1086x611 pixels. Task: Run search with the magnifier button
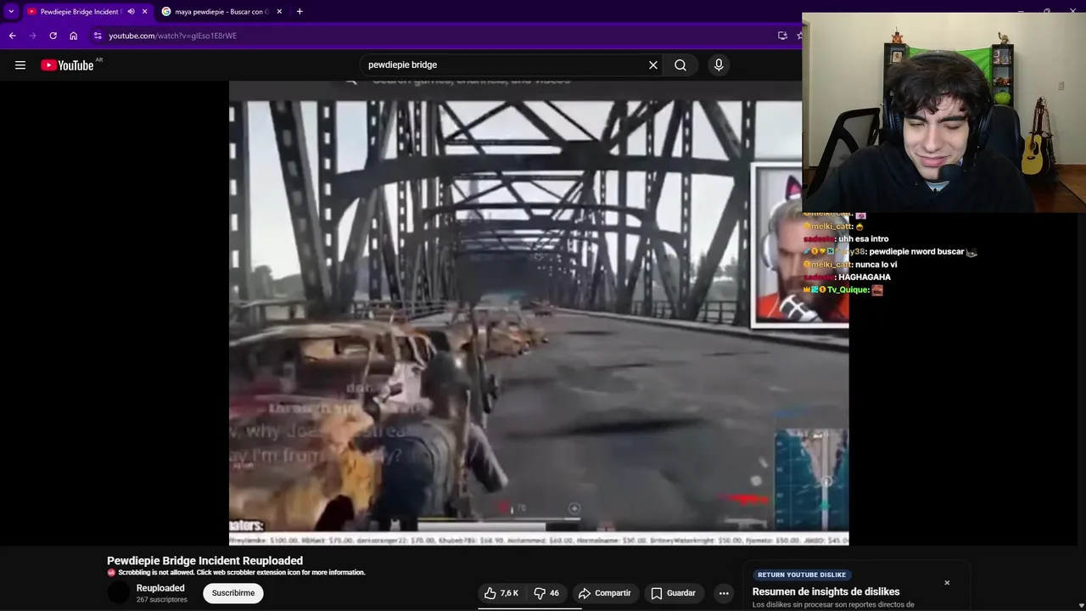[x=680, y=65]
